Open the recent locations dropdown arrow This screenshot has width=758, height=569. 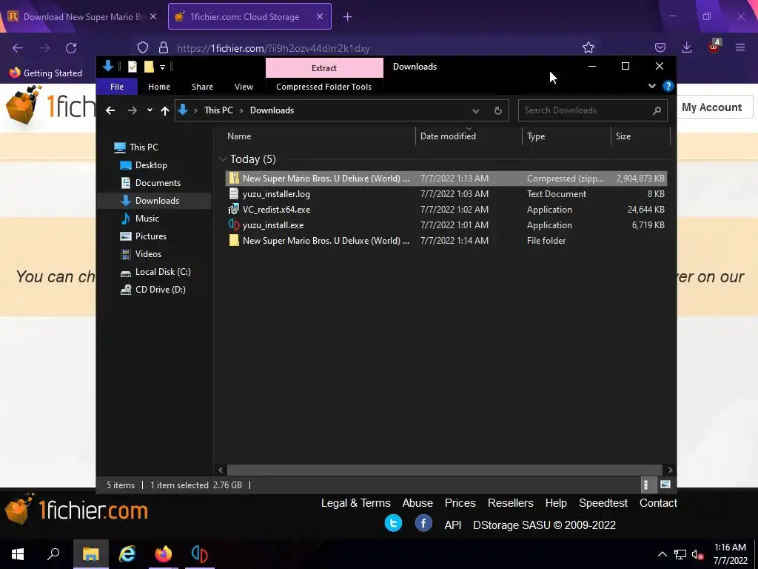[150, 110]
